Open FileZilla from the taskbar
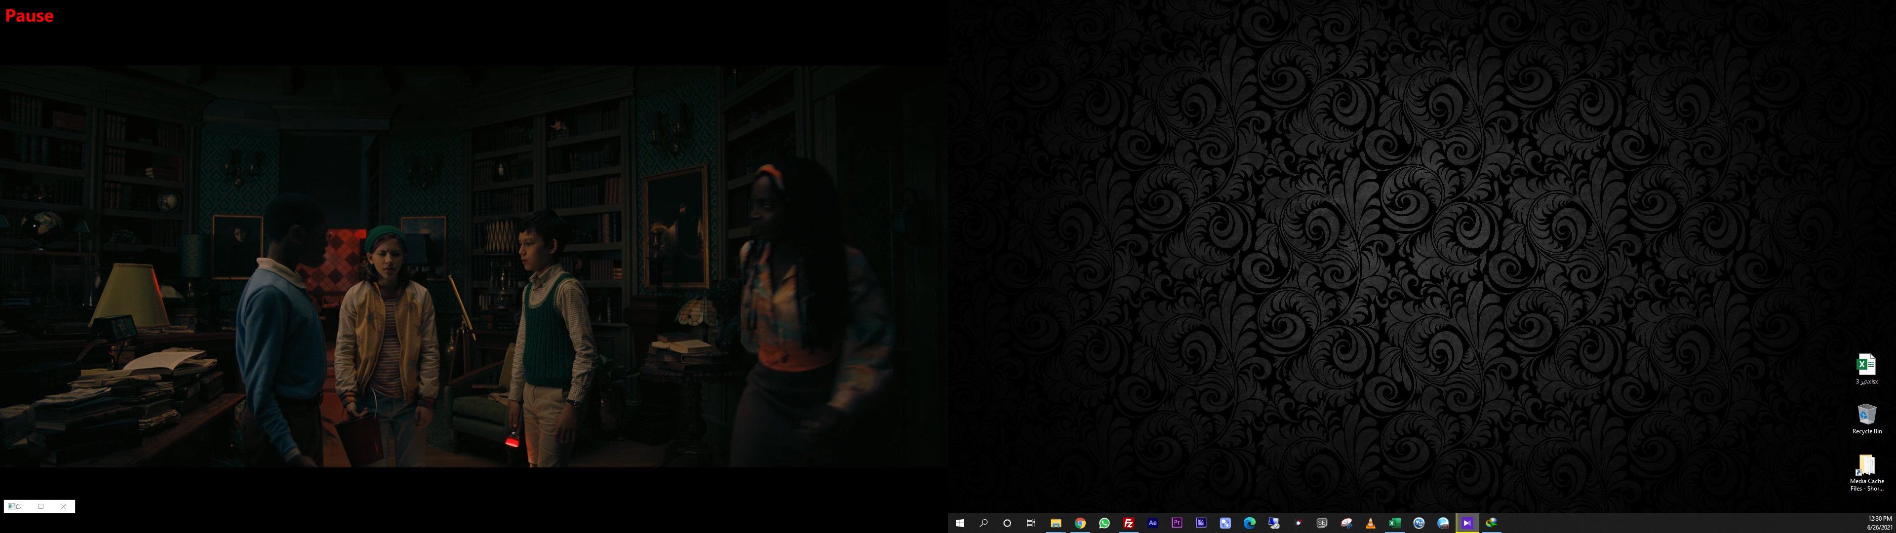 (x=1128, y=524)
